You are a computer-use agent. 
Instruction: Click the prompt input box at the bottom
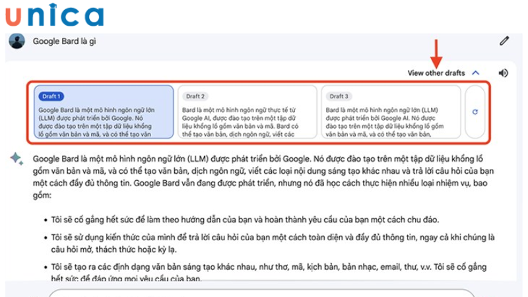pyautogui.click(x=262, y=292)
